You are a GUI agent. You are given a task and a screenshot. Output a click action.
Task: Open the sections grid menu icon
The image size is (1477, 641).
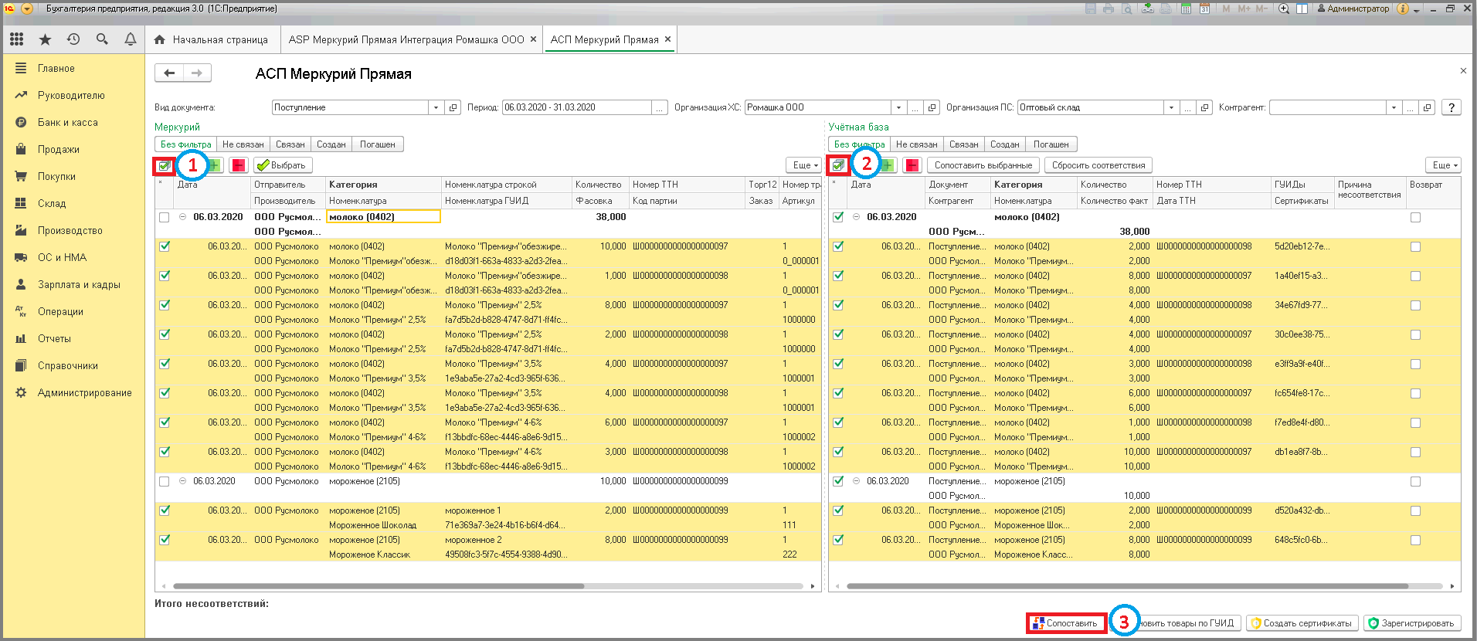click(17, 39)
